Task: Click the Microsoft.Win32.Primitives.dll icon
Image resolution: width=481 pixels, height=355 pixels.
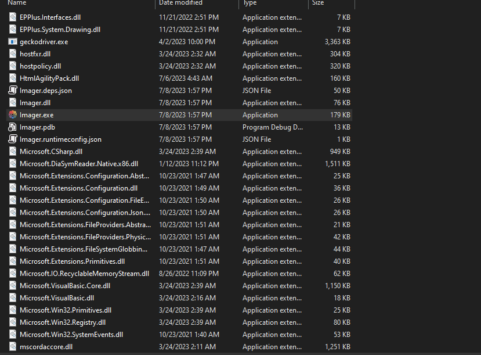Action: click(x=13, y=310)
